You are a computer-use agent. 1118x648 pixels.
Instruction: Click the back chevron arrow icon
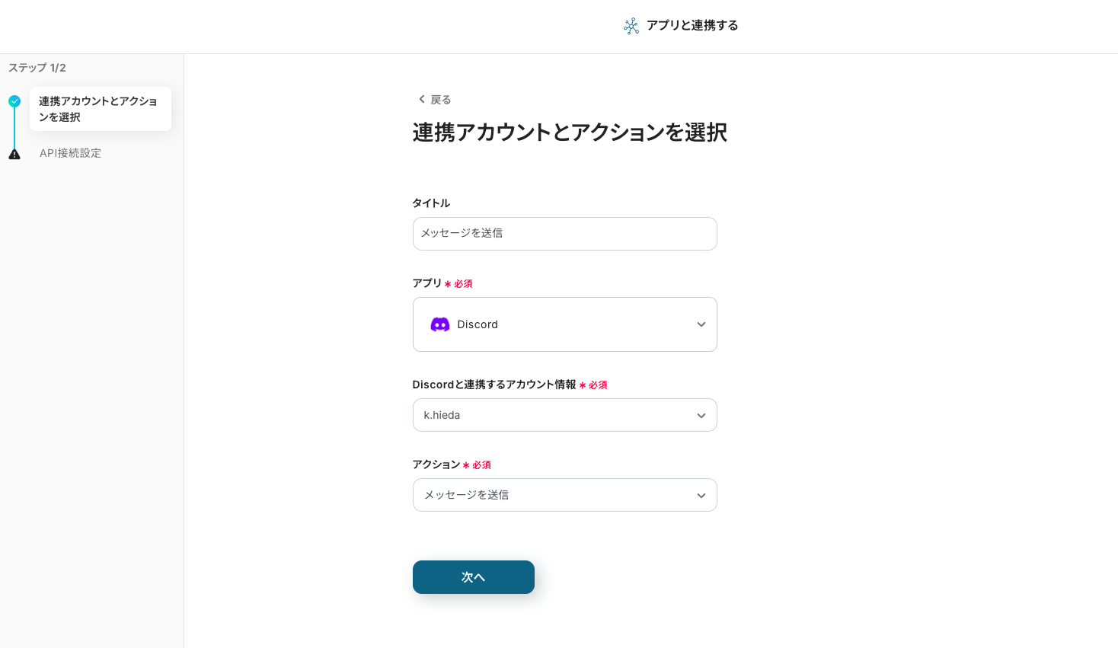click(x=422, y=100)
